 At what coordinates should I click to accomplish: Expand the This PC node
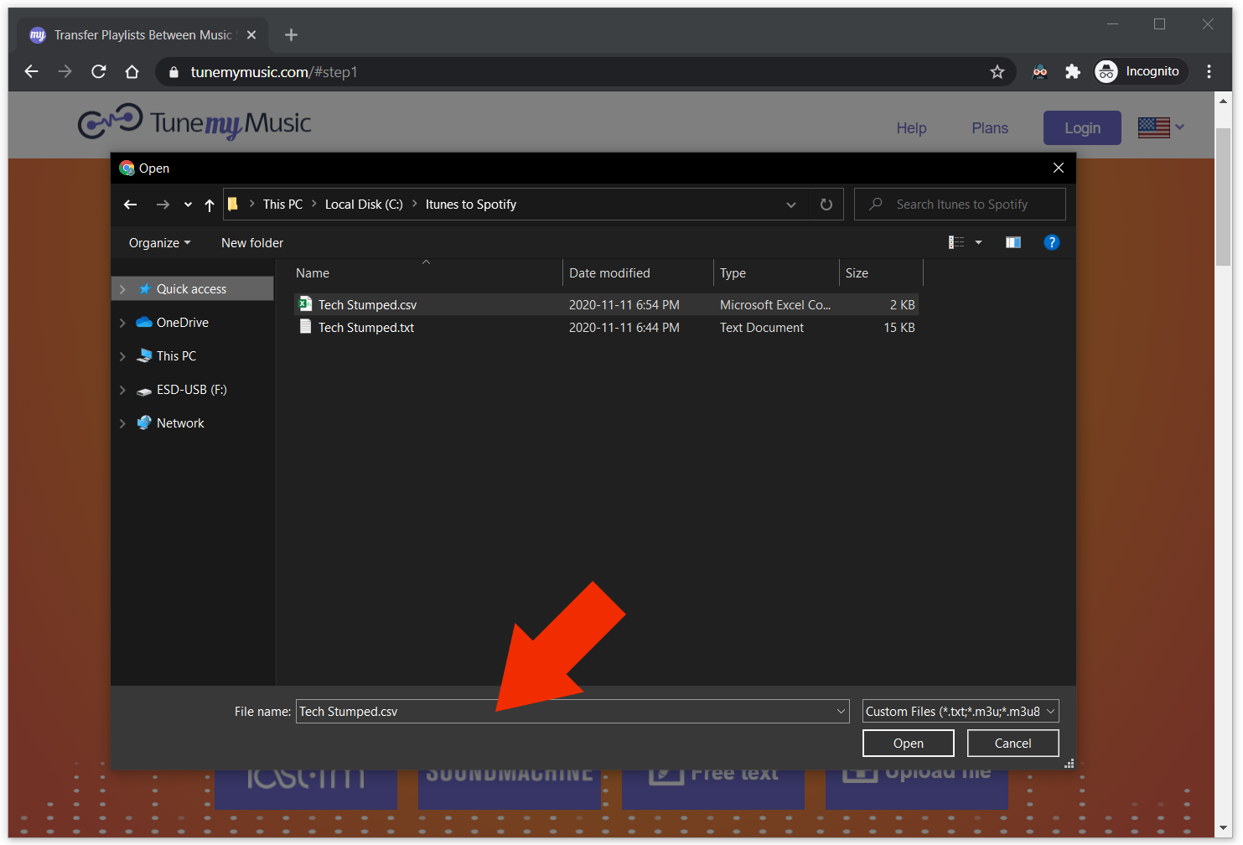tap(122, 356)
